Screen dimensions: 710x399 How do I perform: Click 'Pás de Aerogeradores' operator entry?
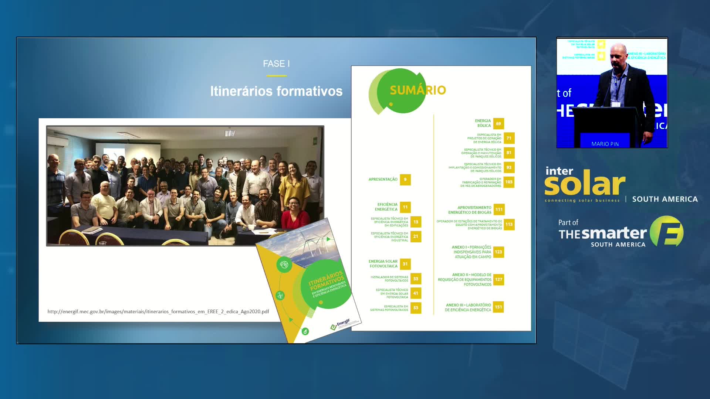[481, 182]
